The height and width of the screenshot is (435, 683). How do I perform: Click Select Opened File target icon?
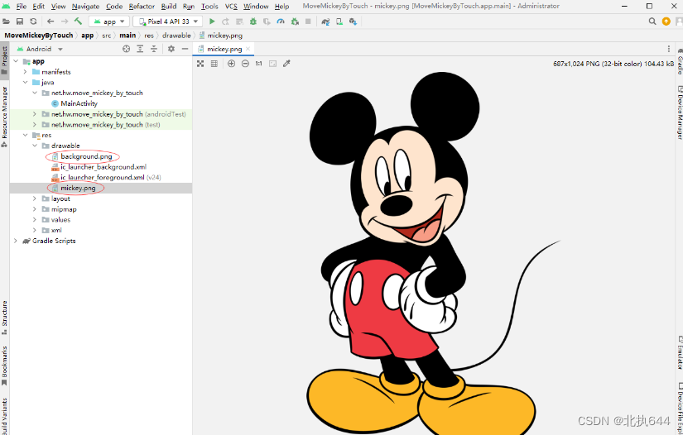click(127, 49)
